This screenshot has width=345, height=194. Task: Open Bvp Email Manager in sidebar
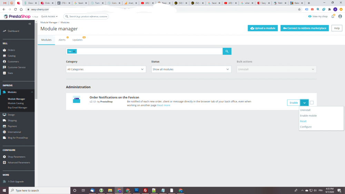(18, 108)
